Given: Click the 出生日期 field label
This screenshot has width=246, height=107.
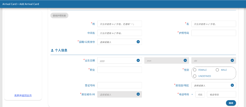Looking at the screenshot, I should [90, 61].
